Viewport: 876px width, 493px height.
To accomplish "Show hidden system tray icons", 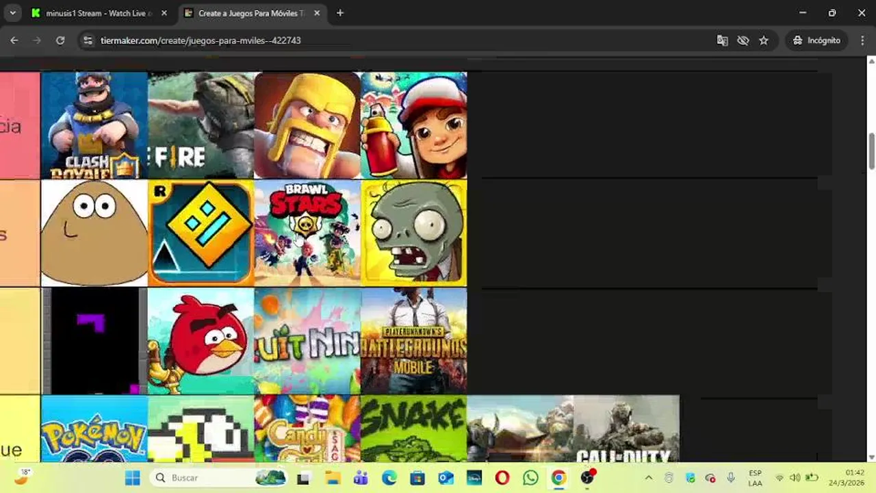I will click(x=649, y=478).
